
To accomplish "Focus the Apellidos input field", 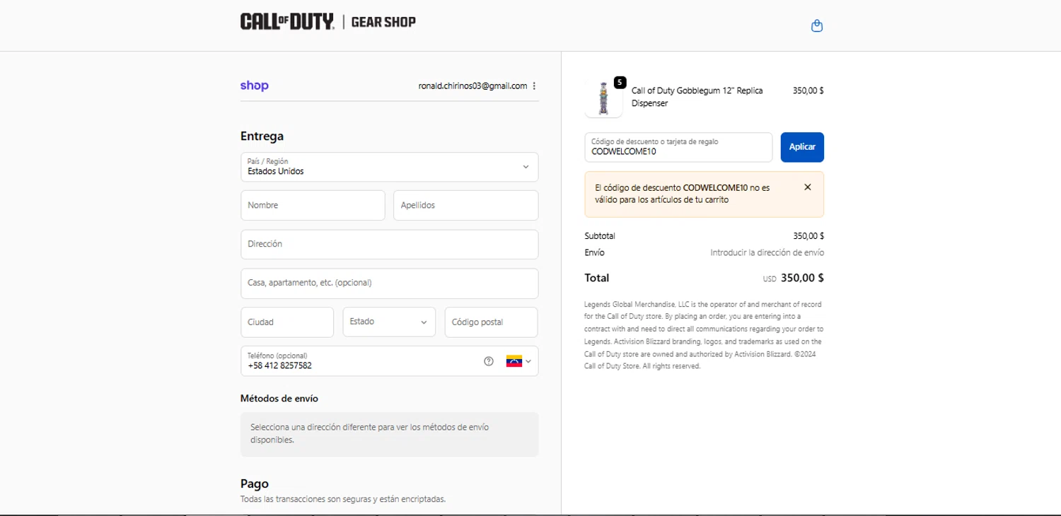I will point(465,205).
